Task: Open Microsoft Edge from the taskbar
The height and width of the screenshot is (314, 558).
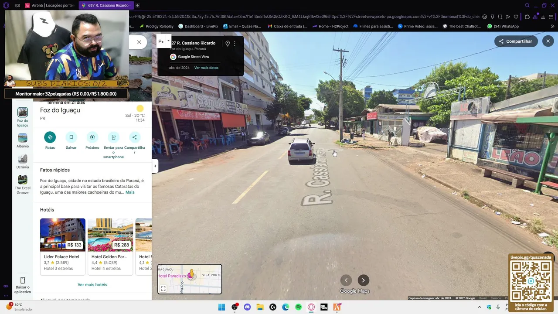Action: click(x=286, y=307)
